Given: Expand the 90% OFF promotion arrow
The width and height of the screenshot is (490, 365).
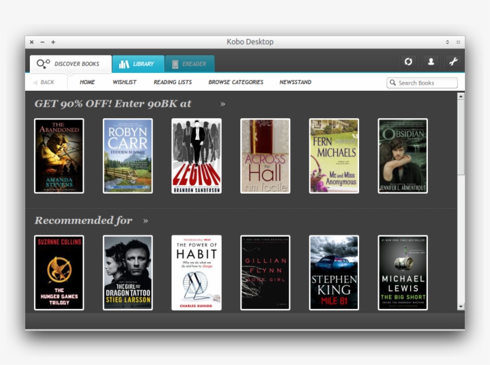Looking at the screenshot, I should tap(223, 104).
